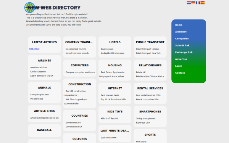229x143 pixels.
Task: Open the Hotels category heading
Action: 115,42
